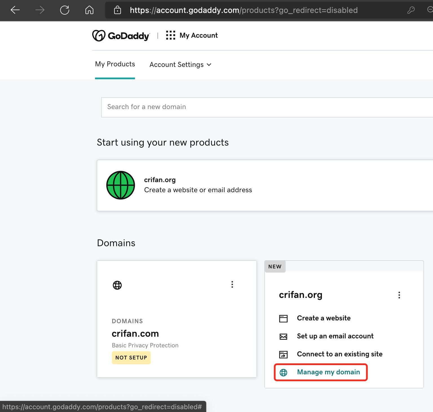Click the crifan.org heading in NEW card
Viewport: 433px width, 412px height.
pos(301,295)
